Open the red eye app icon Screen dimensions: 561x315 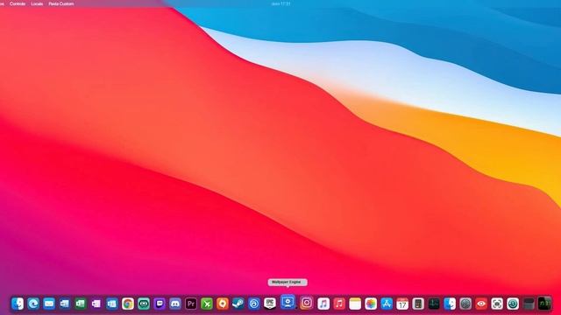click(481, 304)
